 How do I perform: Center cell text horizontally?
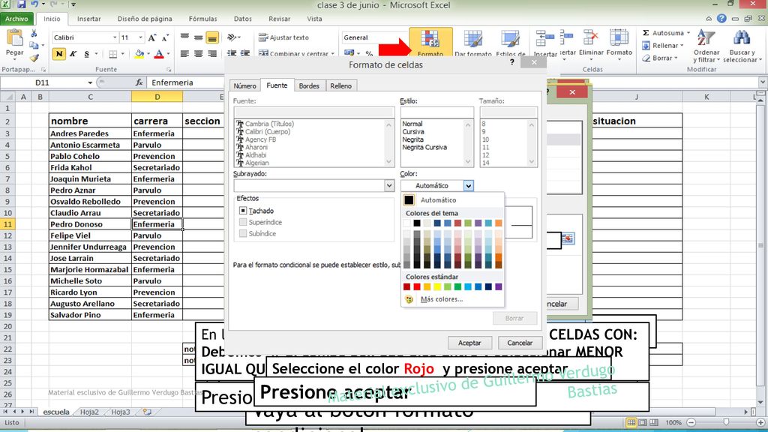(x=198, y=53)
